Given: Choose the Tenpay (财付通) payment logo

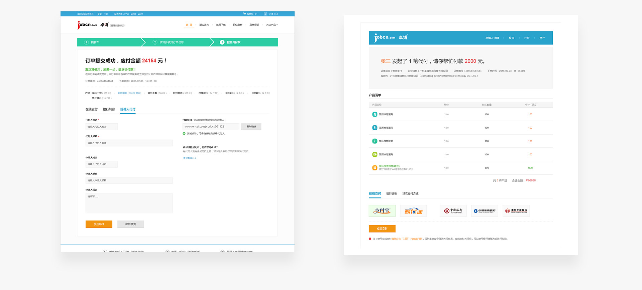Looking at the screenshot, I should click(413, 211).
